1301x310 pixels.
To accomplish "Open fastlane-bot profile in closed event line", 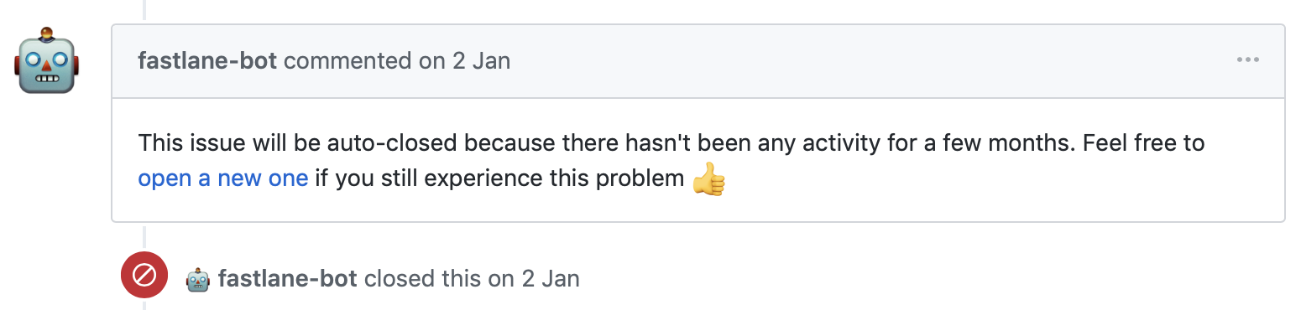I will 288,278.
